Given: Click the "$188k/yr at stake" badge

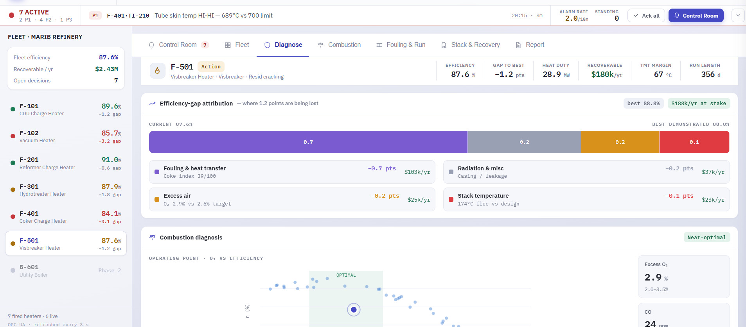Looking at the screenshot, I should pyautogui.click(x=699, y=104).
